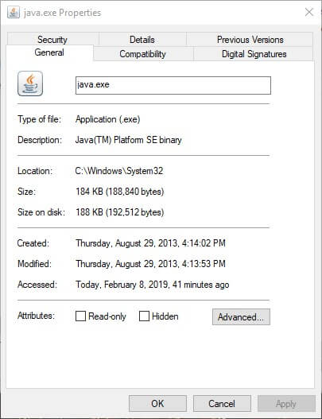Click the file type Application (.exe)
Viewport: 322px width, 419px height.
click(x=107, y=119)
